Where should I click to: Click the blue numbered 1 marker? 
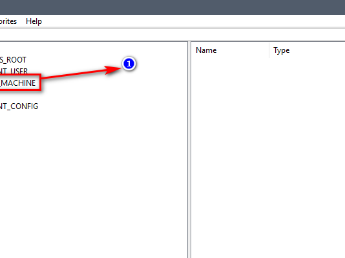pos(129,64)
